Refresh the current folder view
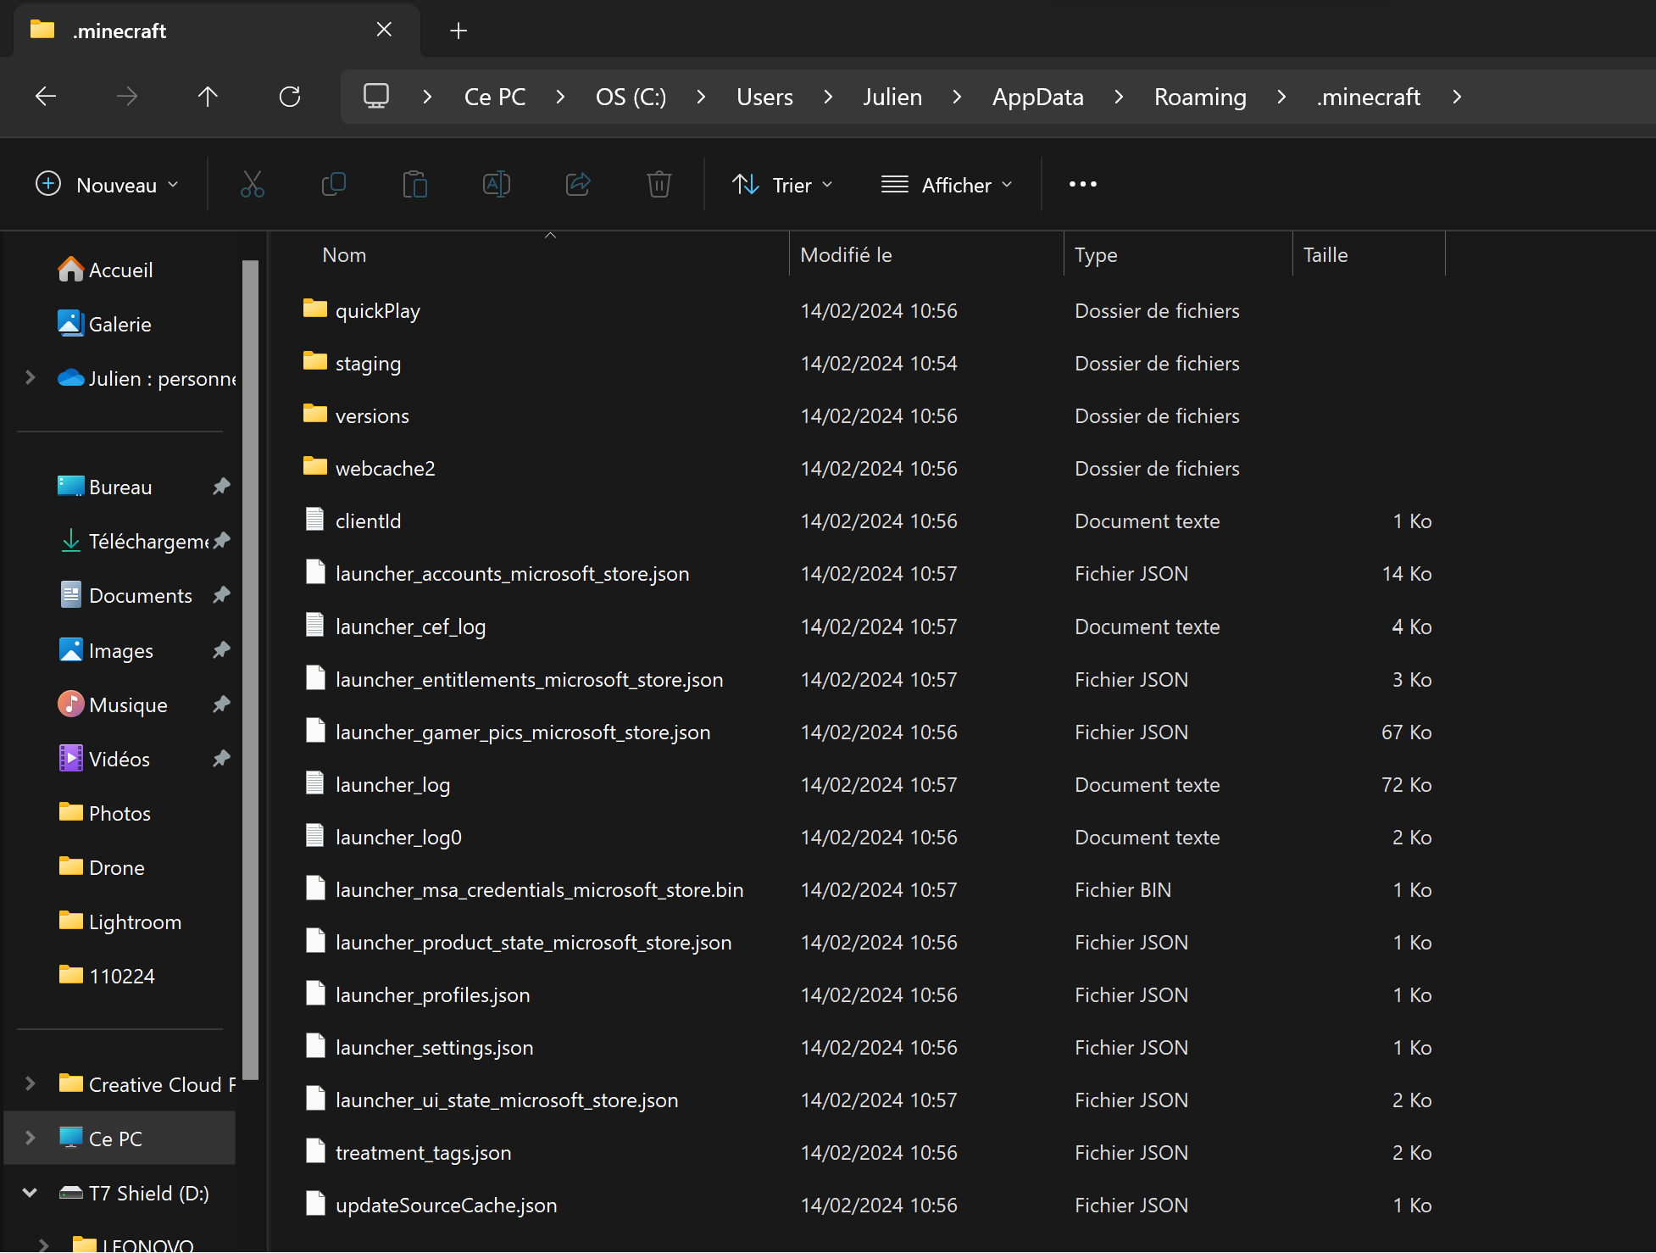1656x1253 pixels. (x=290, y=97)
